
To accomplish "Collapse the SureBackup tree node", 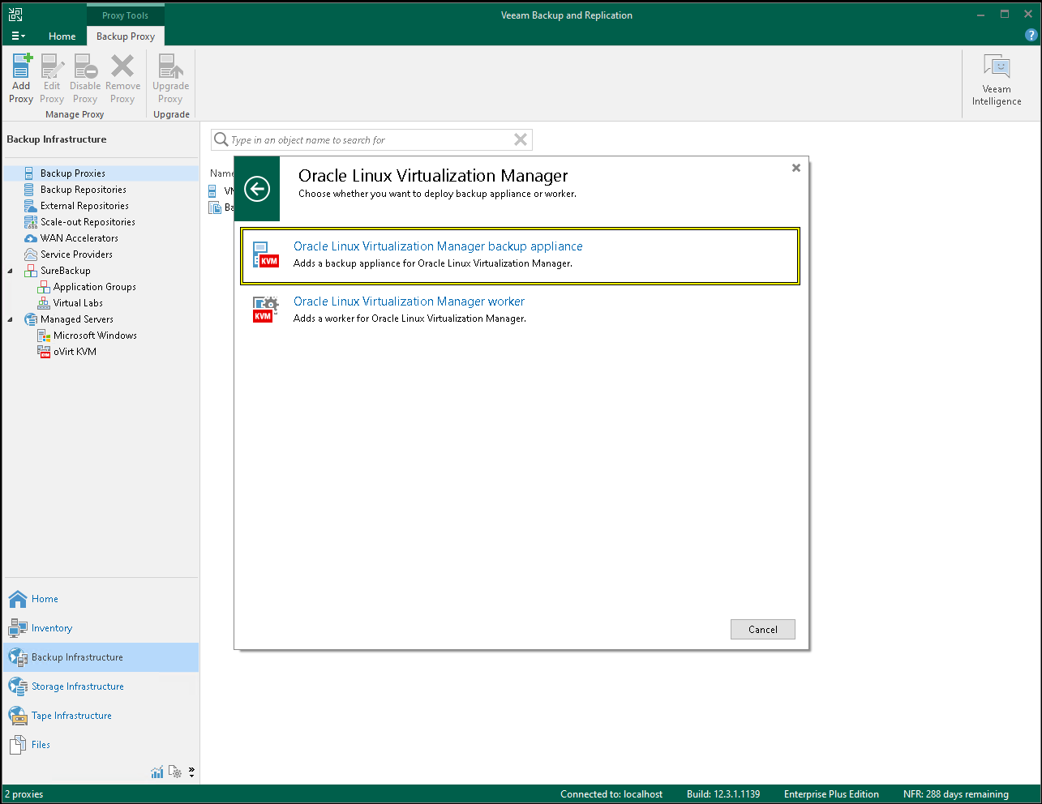I will [x=11, y=271].
